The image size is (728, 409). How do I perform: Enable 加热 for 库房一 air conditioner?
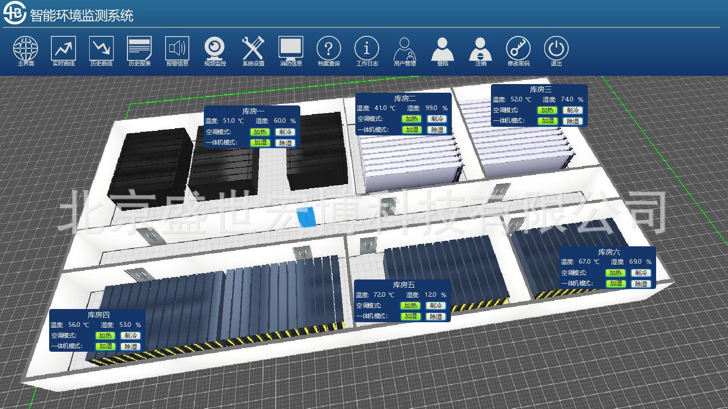click(260, 132)
